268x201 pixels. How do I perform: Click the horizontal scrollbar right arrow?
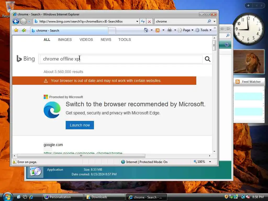(210, 156)
